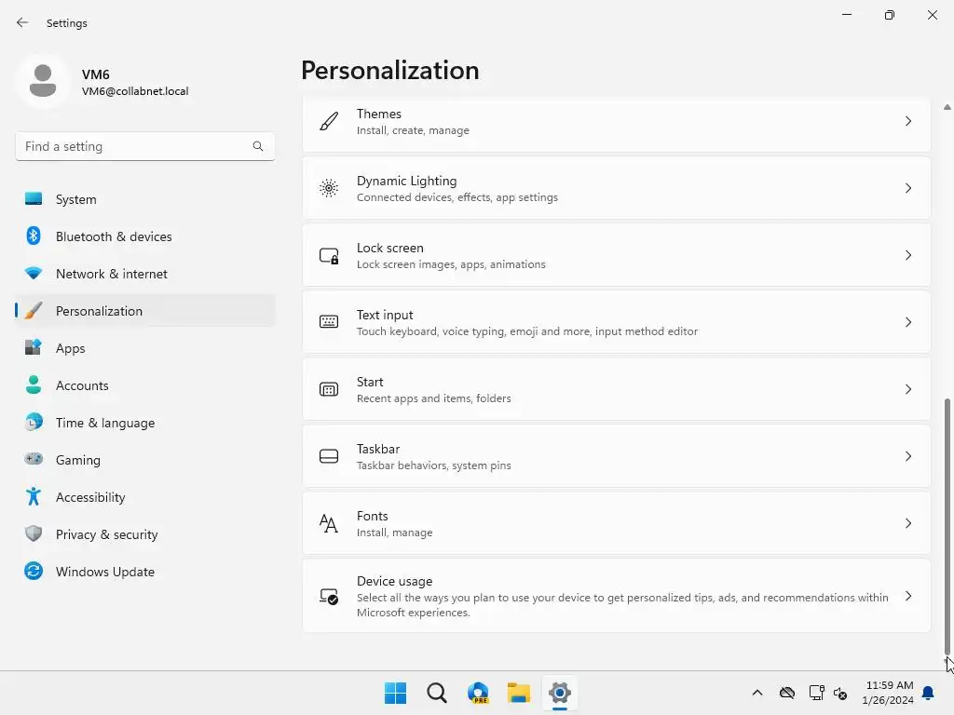Open the notification bell
The width and height of the screenshot is (954, 715).
928,693
